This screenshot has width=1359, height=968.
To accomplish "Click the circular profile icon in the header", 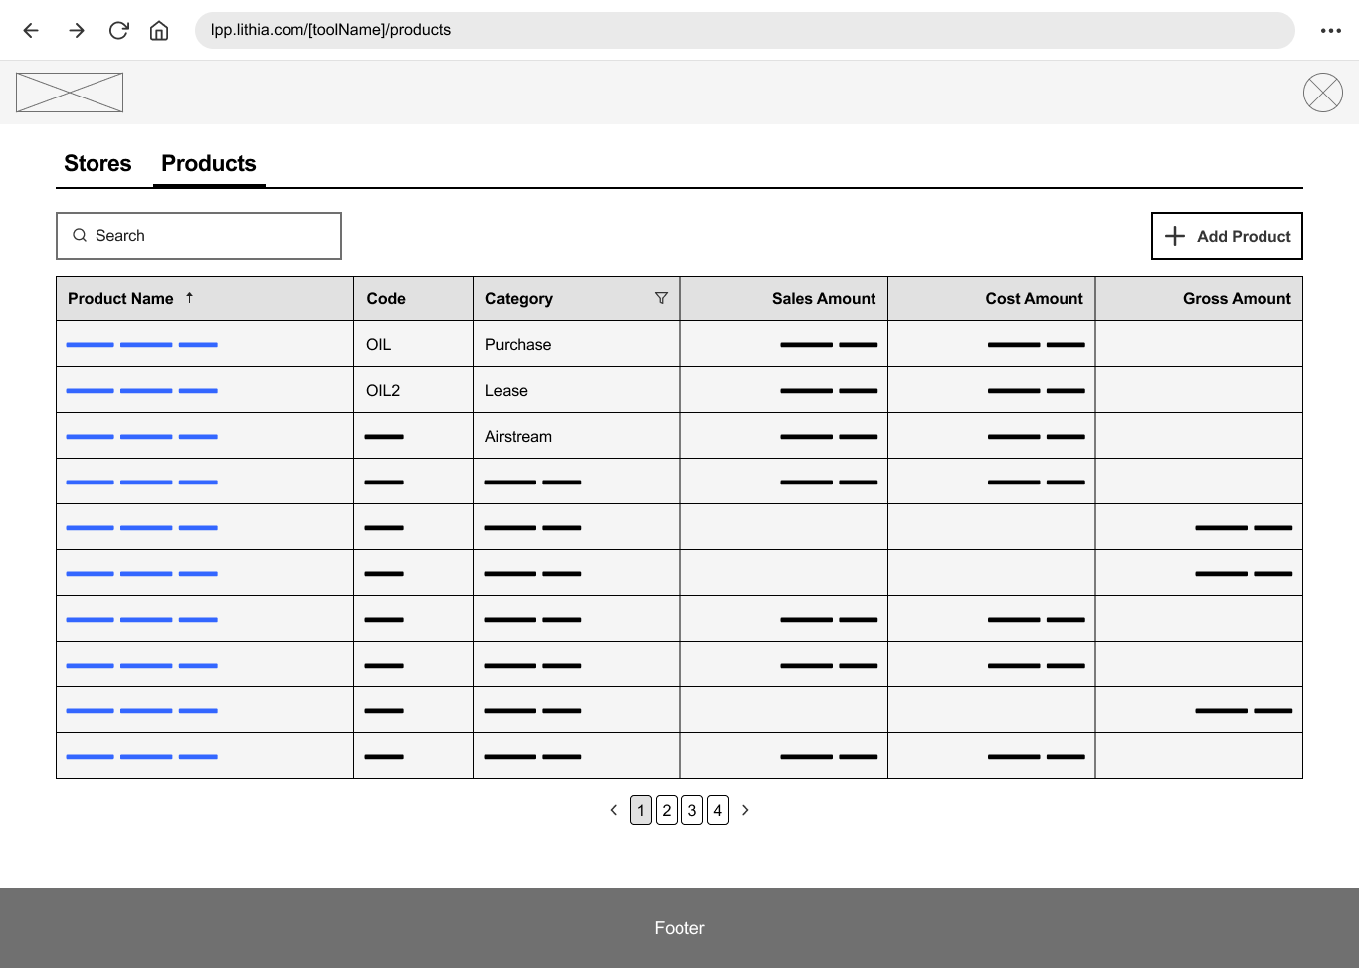I will point(1322,93).
